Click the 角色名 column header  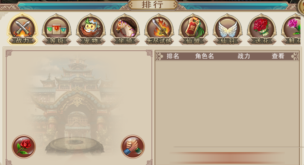(205, 56)
